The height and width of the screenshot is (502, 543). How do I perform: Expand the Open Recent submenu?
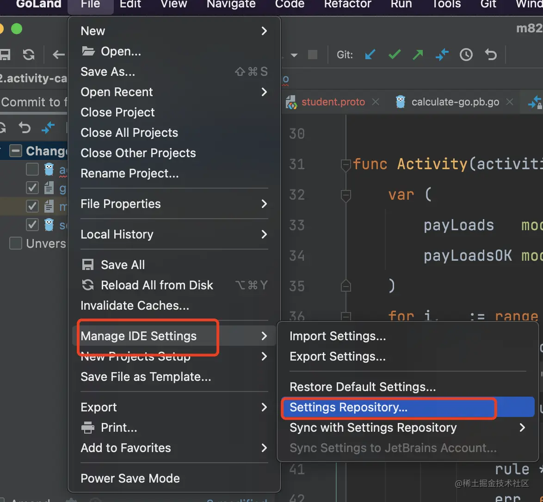coord(264,92)
